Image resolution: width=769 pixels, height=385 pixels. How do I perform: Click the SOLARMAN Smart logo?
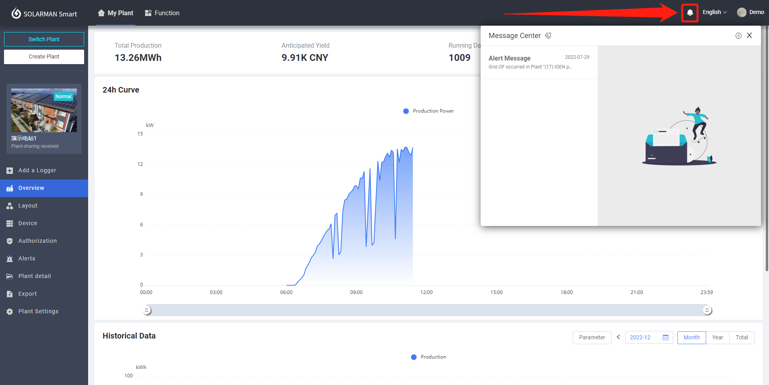[x=44, y=14]
